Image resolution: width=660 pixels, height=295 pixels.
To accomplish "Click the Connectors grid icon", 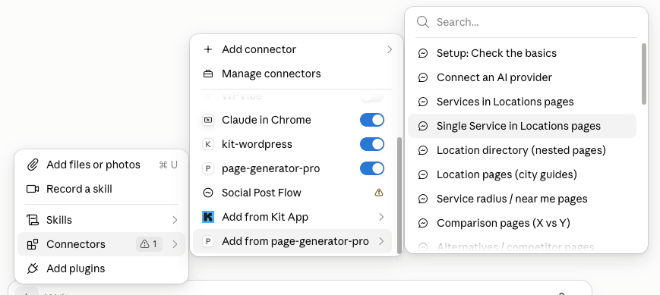I will point(33,244).
